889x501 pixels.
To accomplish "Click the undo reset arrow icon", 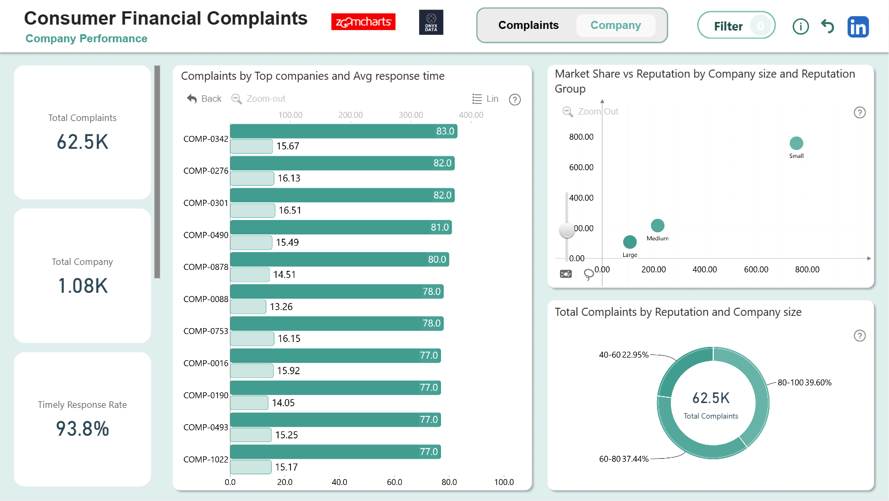I will coord(828,26).
